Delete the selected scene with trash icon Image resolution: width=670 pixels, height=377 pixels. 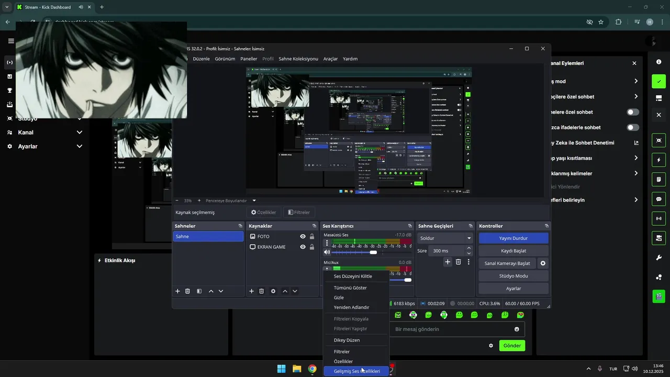coord(187,291)
